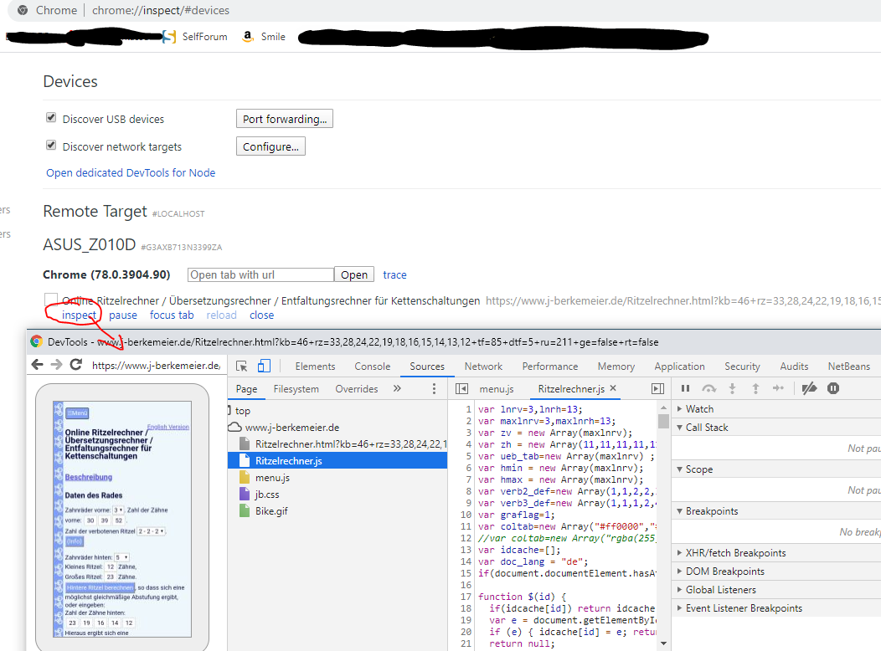Click the inspect link for remote tab

(x=80, y=315)
